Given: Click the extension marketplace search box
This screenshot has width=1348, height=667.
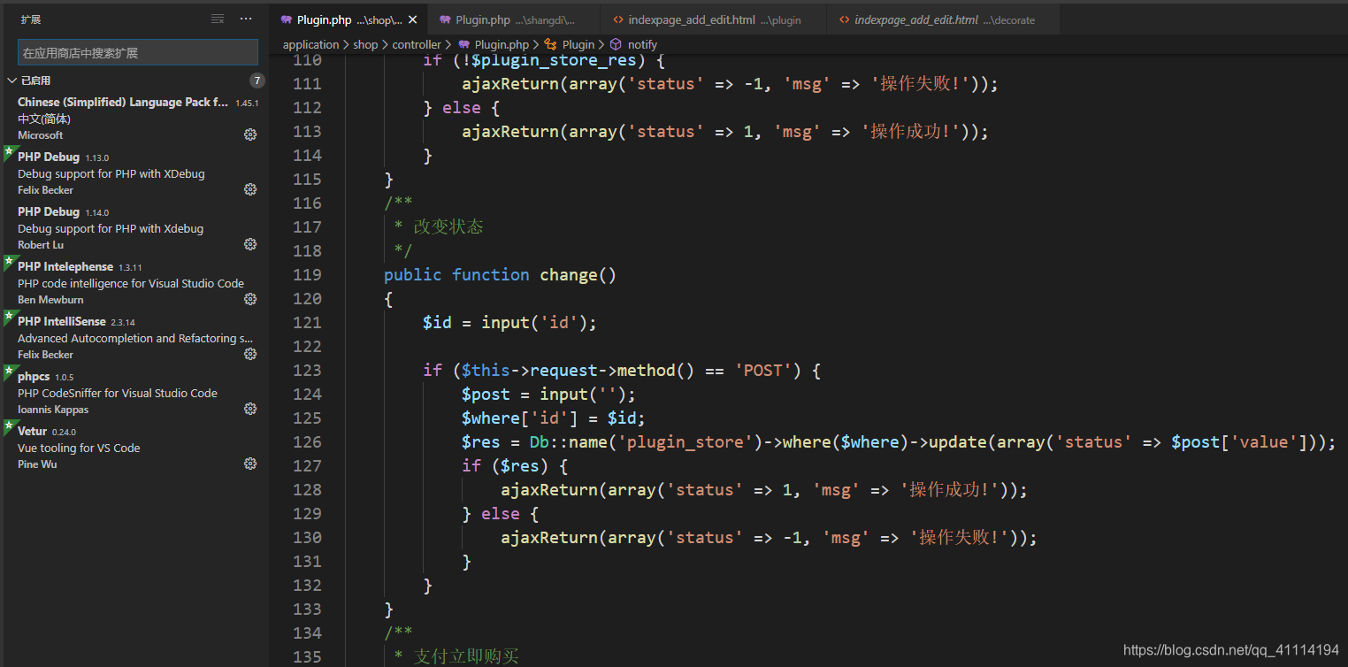Looking at the screenshot, I should tap(138, 53).
